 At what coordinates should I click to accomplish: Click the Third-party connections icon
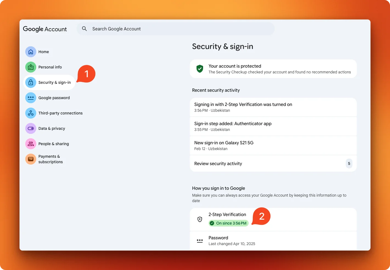[30, 113]
